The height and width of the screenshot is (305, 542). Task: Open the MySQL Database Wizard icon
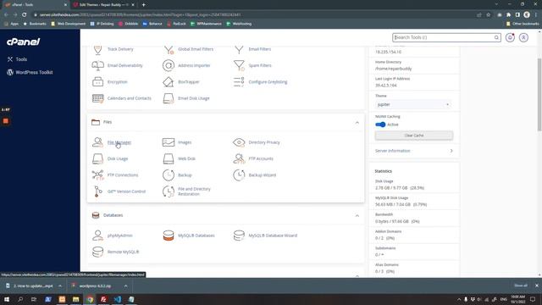[239, 236]
